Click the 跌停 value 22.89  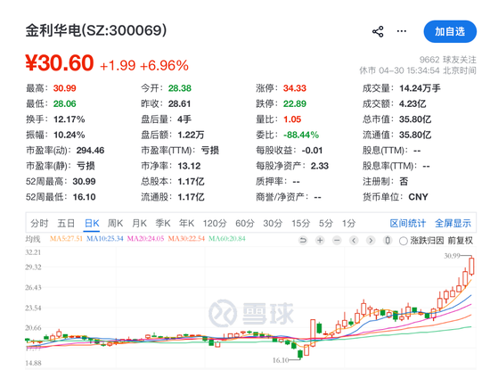click(295, 103)
